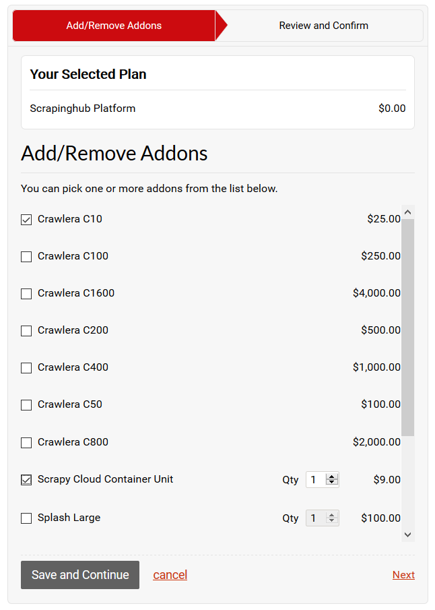Uncheck the Crawlera C10 addon checkbox
This screenshot has width=435, height=610.
[26, 220]
